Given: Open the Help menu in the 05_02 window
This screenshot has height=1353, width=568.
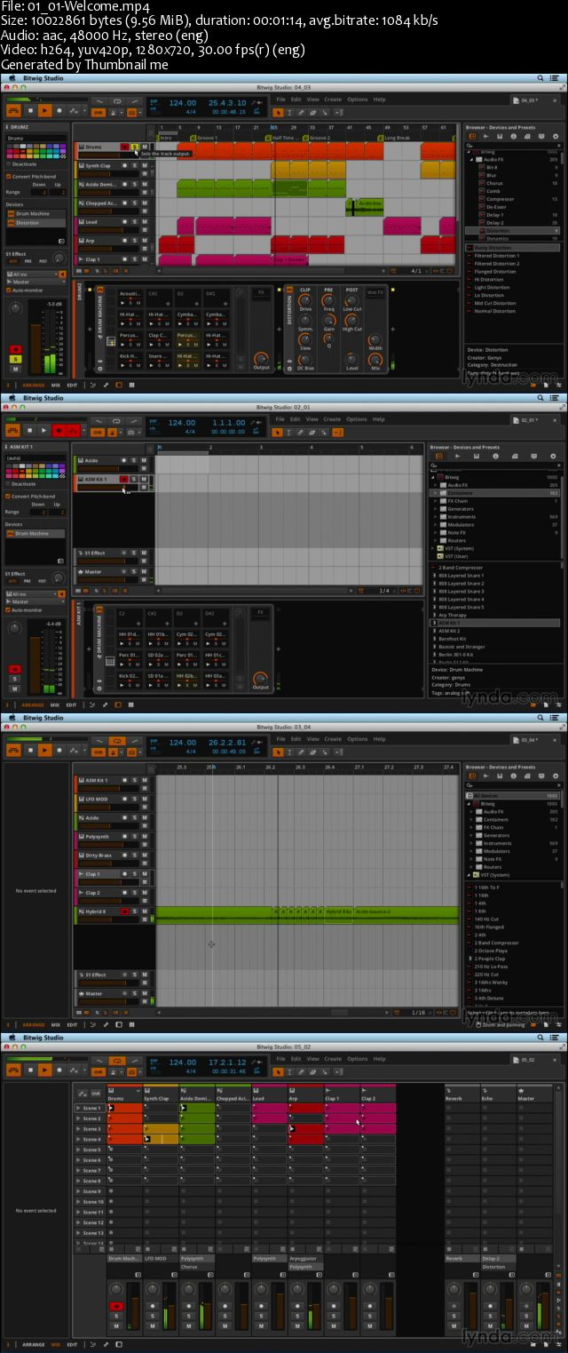Looking at the screenshot, I should (x=379, y=1058).
